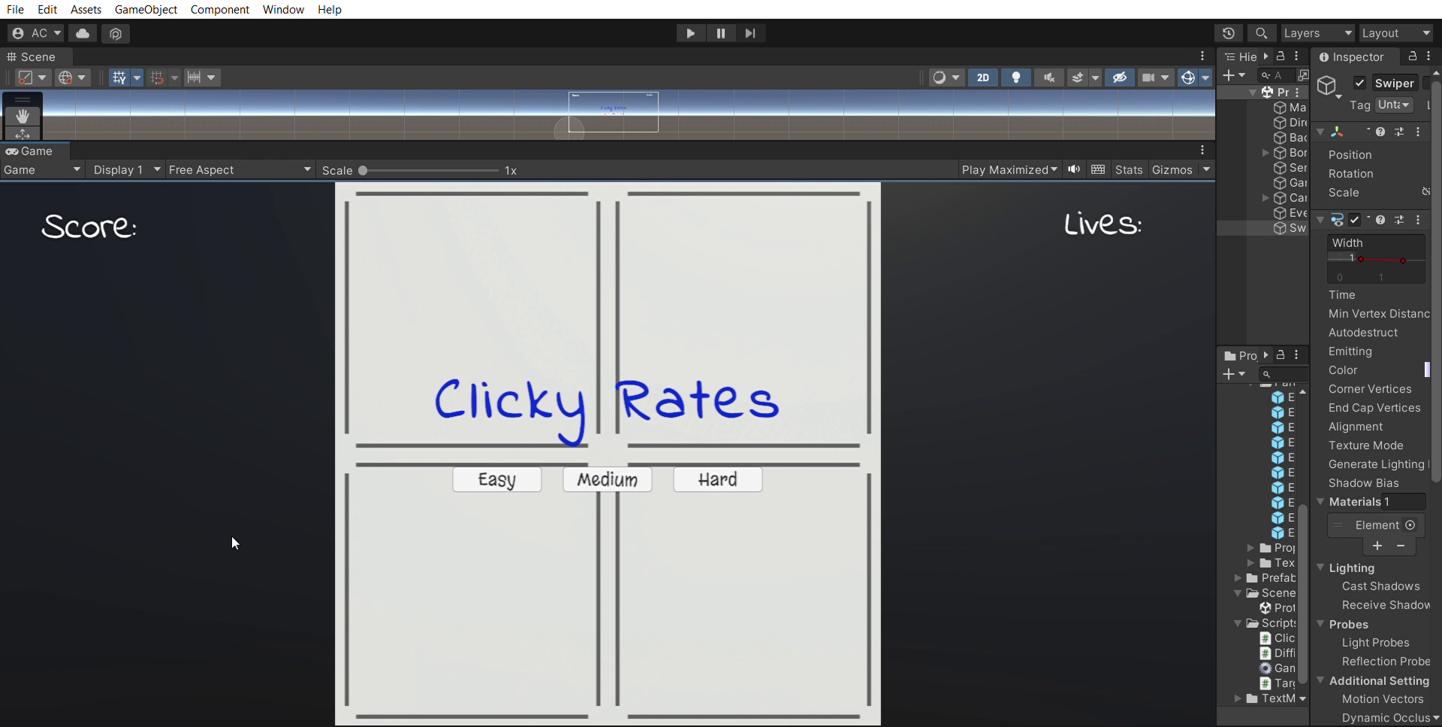
Task: Open the Unity Version Control icon
Action: (x=116, y=34)
